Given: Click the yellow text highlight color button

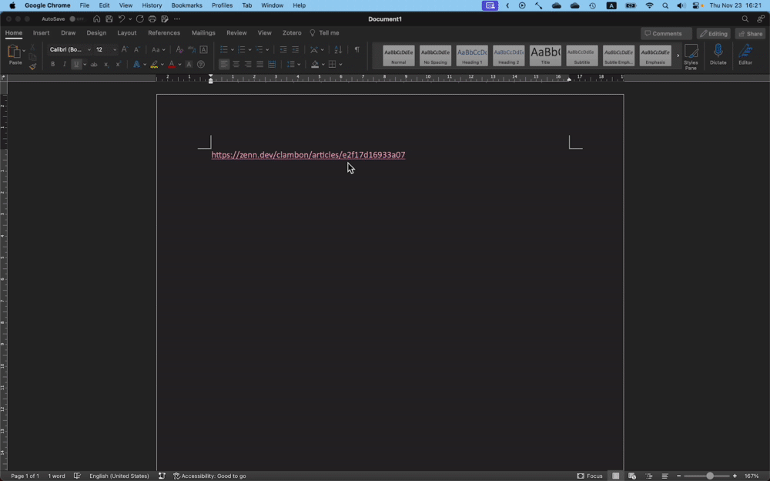Looking at the screenshot, I should (154, 65).
